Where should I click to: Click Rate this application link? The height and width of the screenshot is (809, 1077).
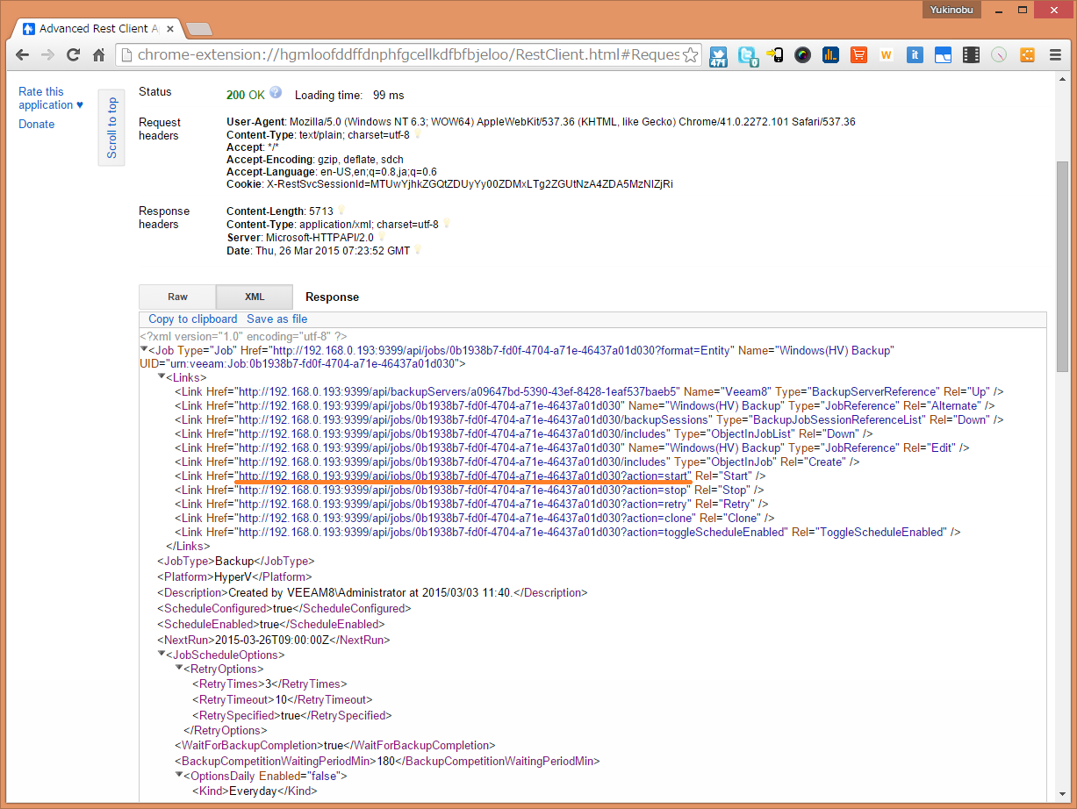click(x=51, y=98)
